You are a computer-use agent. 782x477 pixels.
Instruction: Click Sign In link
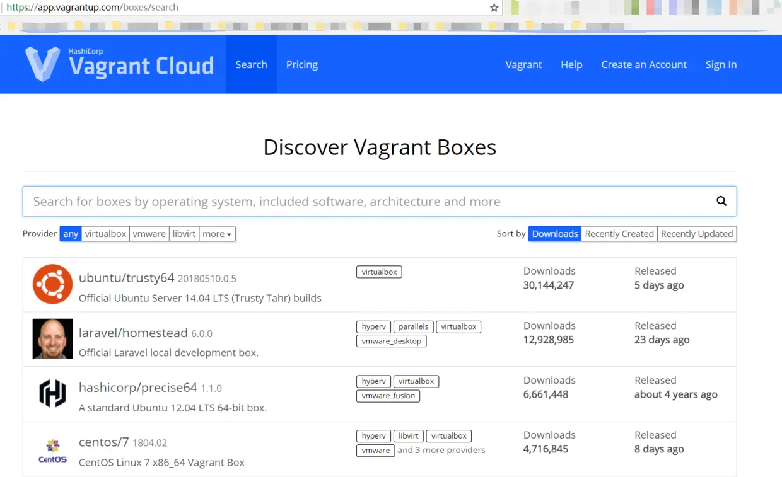721,64
